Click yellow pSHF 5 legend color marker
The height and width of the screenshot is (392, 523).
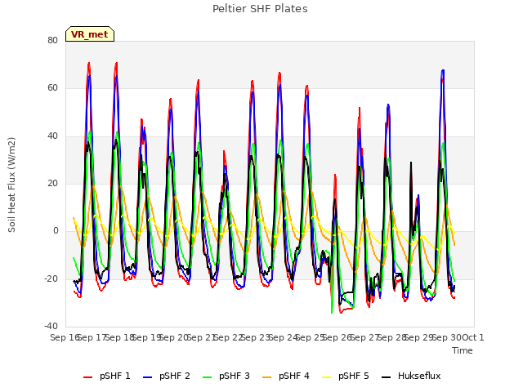coord(327,377)
